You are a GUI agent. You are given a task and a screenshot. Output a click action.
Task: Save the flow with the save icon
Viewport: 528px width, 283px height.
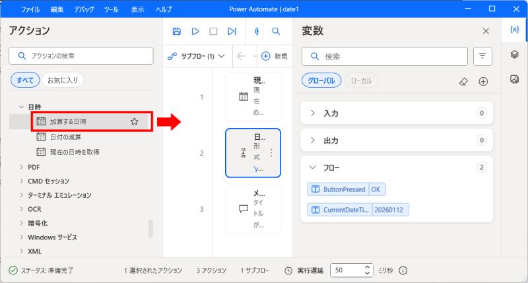pos(176,31)
